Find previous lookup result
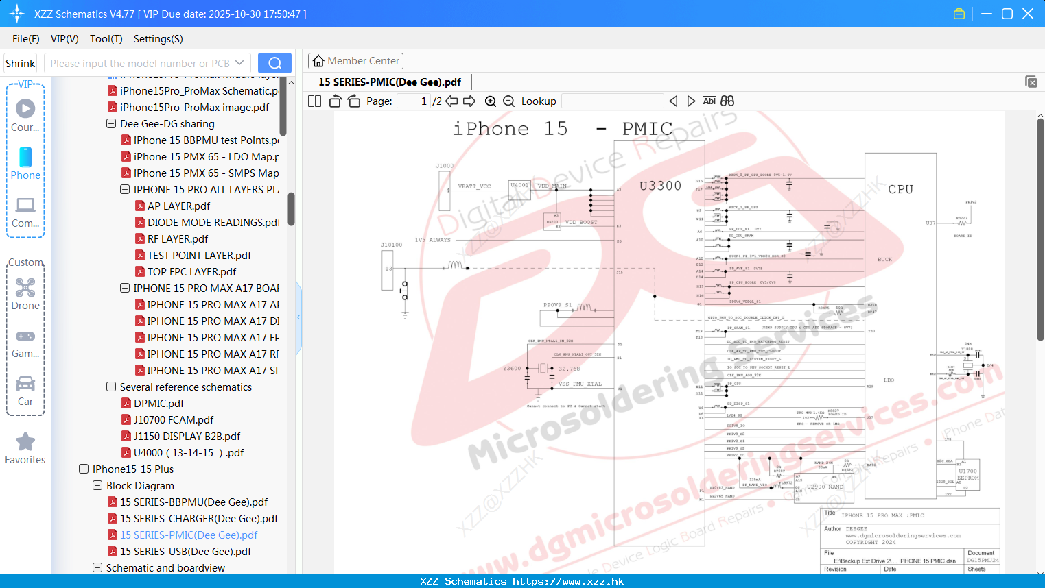This screenshot has height=588, width=1045. pos(673,101)
